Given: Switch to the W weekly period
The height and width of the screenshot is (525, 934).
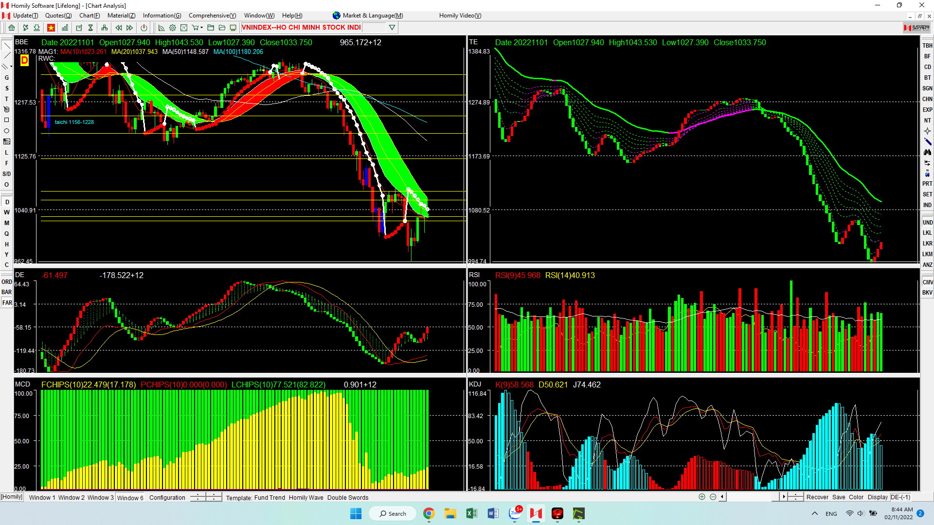Looking at the screenshot, I should 7,212.
